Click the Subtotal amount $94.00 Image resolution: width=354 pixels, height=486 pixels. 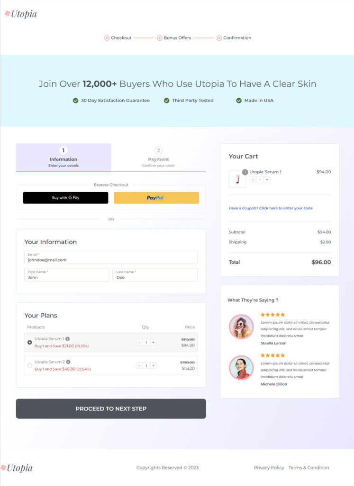point(324,232)
